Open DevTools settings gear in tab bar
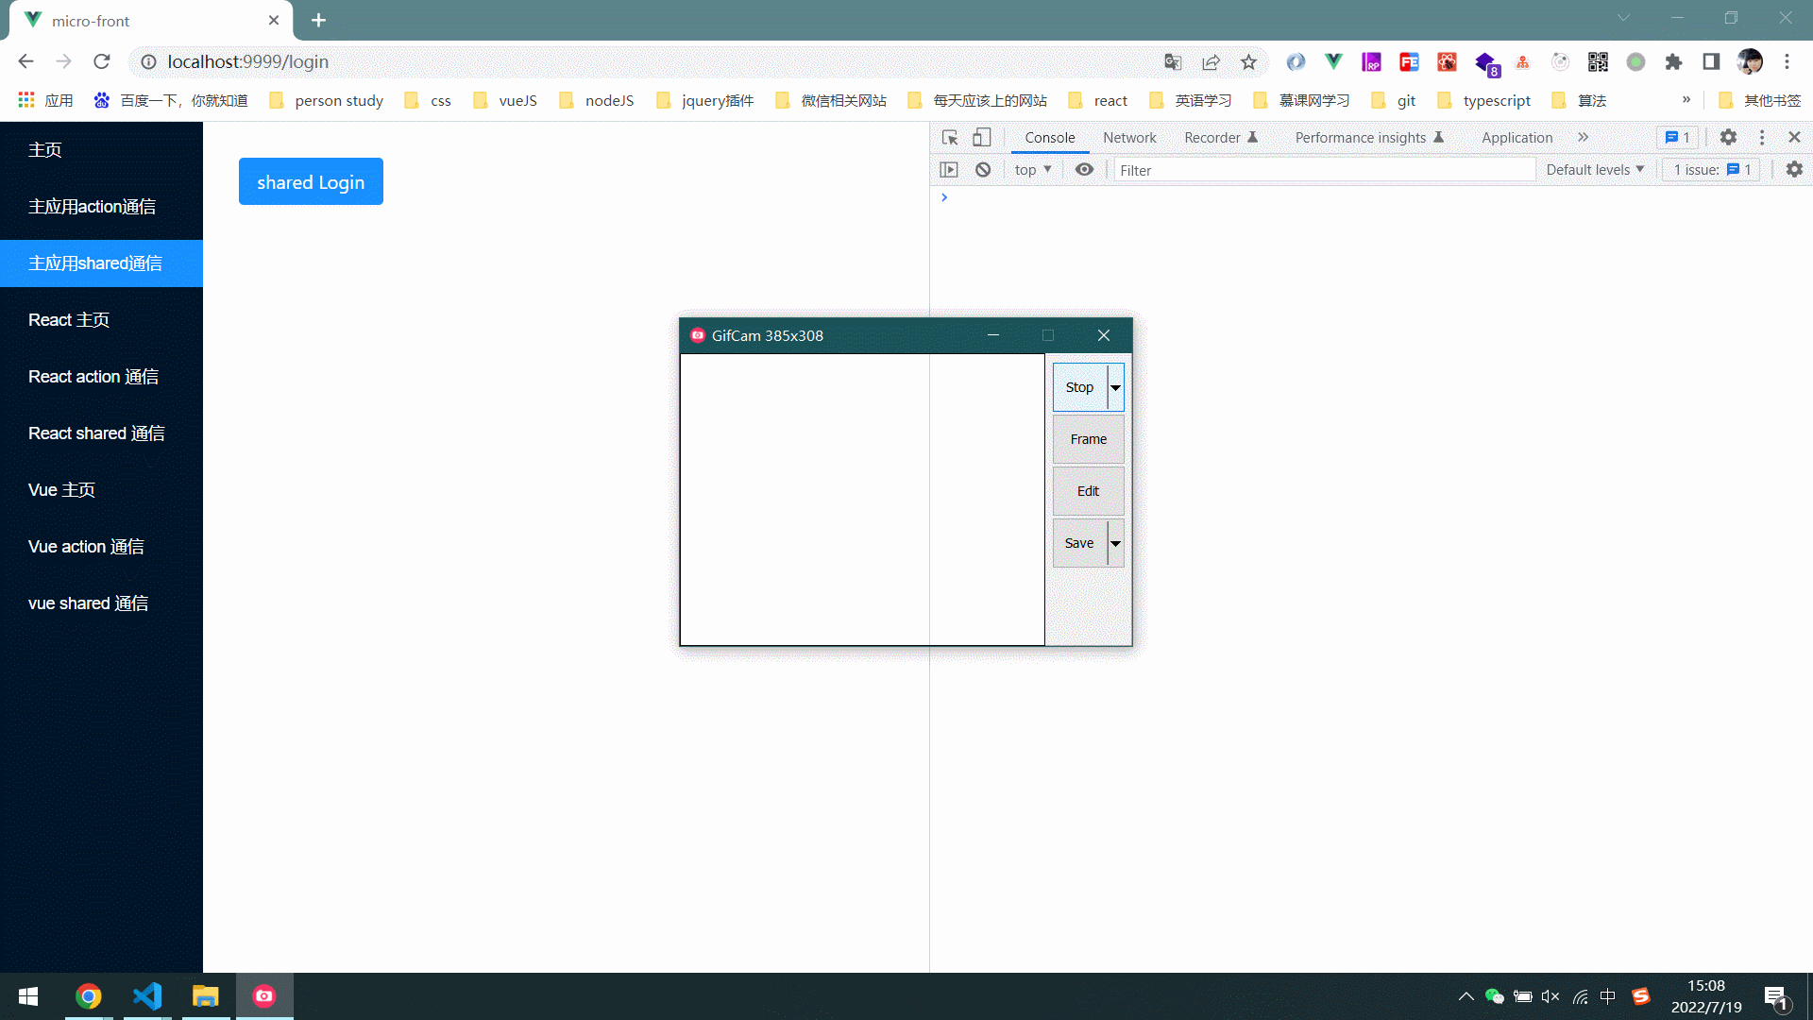This screenshot has width=1813, height=1020. pos(1728,138)
